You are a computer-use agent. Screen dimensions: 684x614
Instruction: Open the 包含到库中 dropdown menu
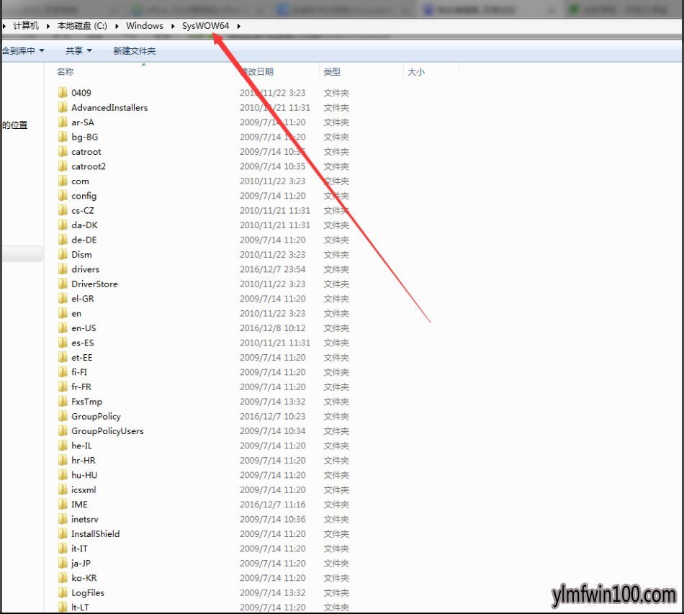tap(23, 50)
